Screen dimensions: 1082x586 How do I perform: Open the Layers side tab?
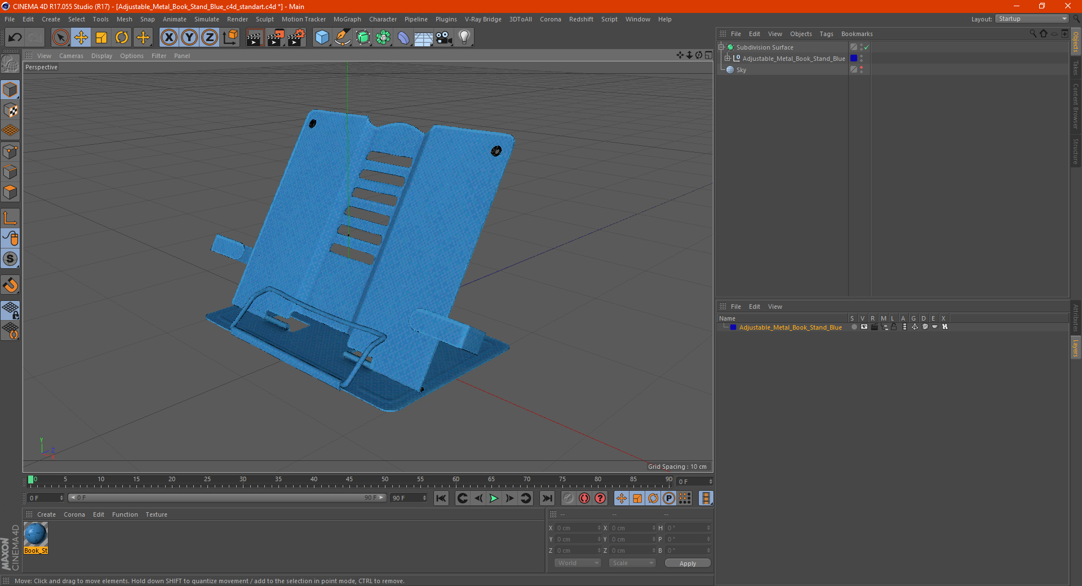1076,348
